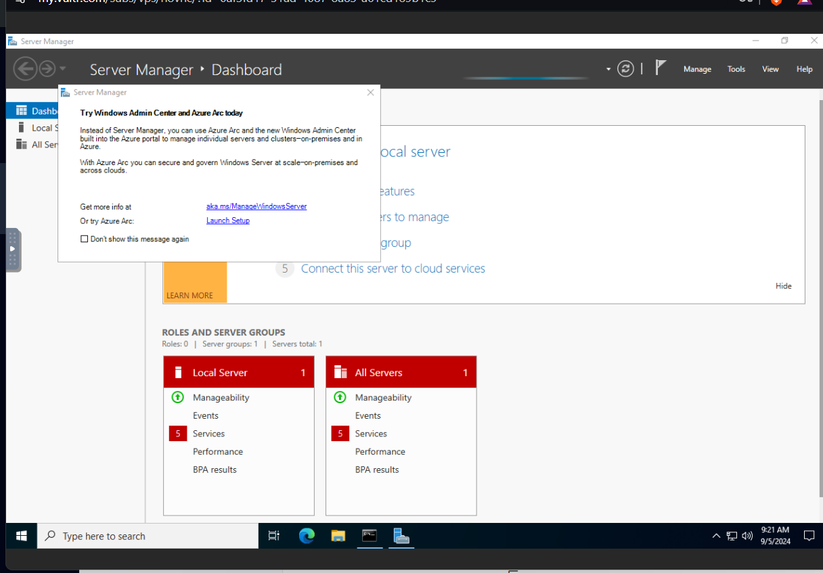The width and height of the screenshot is (823, 573).
Task: Click the LEARN MORE tile
Action: (195, 282)
